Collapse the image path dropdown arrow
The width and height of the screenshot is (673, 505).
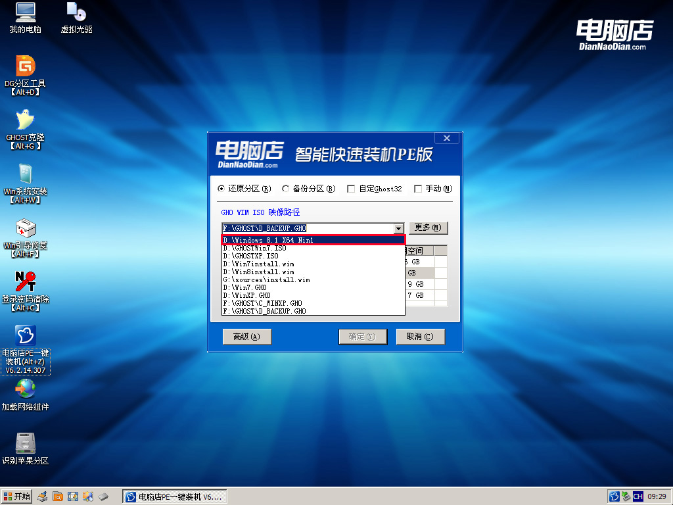398,228
